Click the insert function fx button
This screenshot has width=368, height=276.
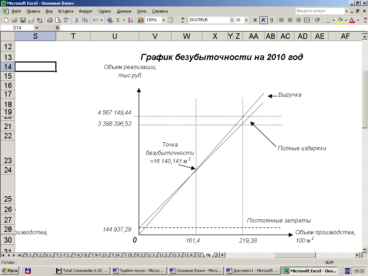pos(57,28)
